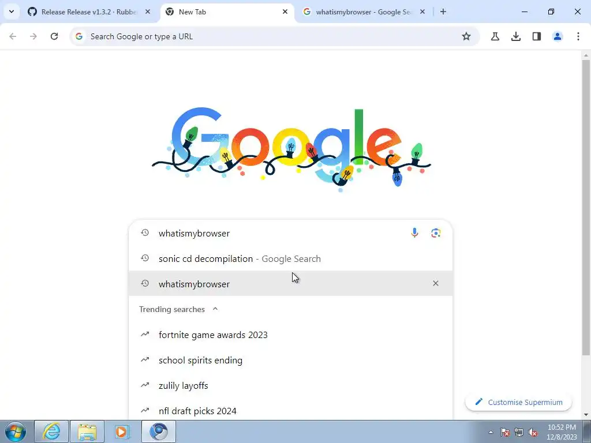
Task: Click the page vertical scrollbar thumb
Action: pyautogui.click(x=586, y=207)
